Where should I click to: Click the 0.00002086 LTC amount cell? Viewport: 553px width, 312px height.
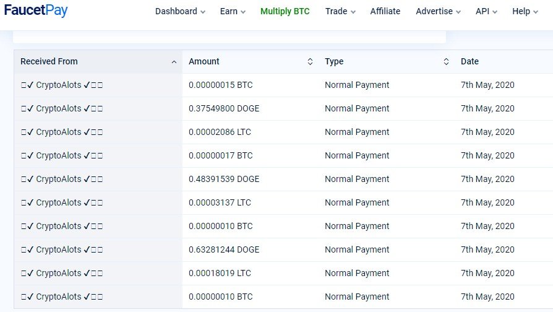tap(220, 132)
